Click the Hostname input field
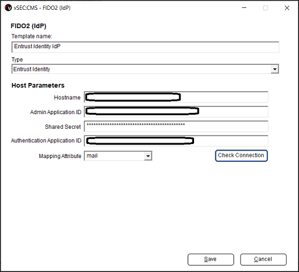 coord(176,97)
